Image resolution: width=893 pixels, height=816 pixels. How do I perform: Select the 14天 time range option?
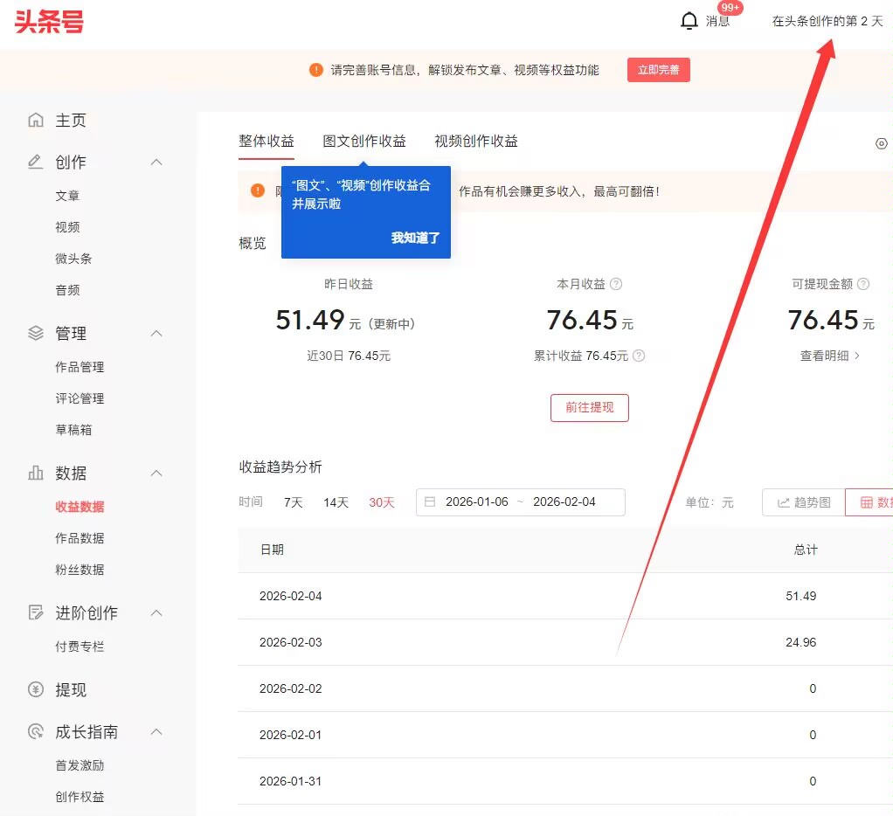[x=336, y=502]
